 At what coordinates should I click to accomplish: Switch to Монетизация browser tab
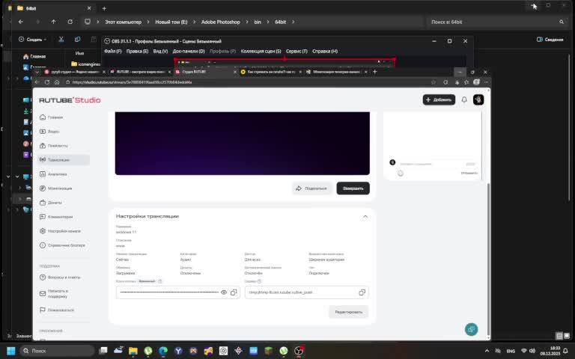click(336, 72)
